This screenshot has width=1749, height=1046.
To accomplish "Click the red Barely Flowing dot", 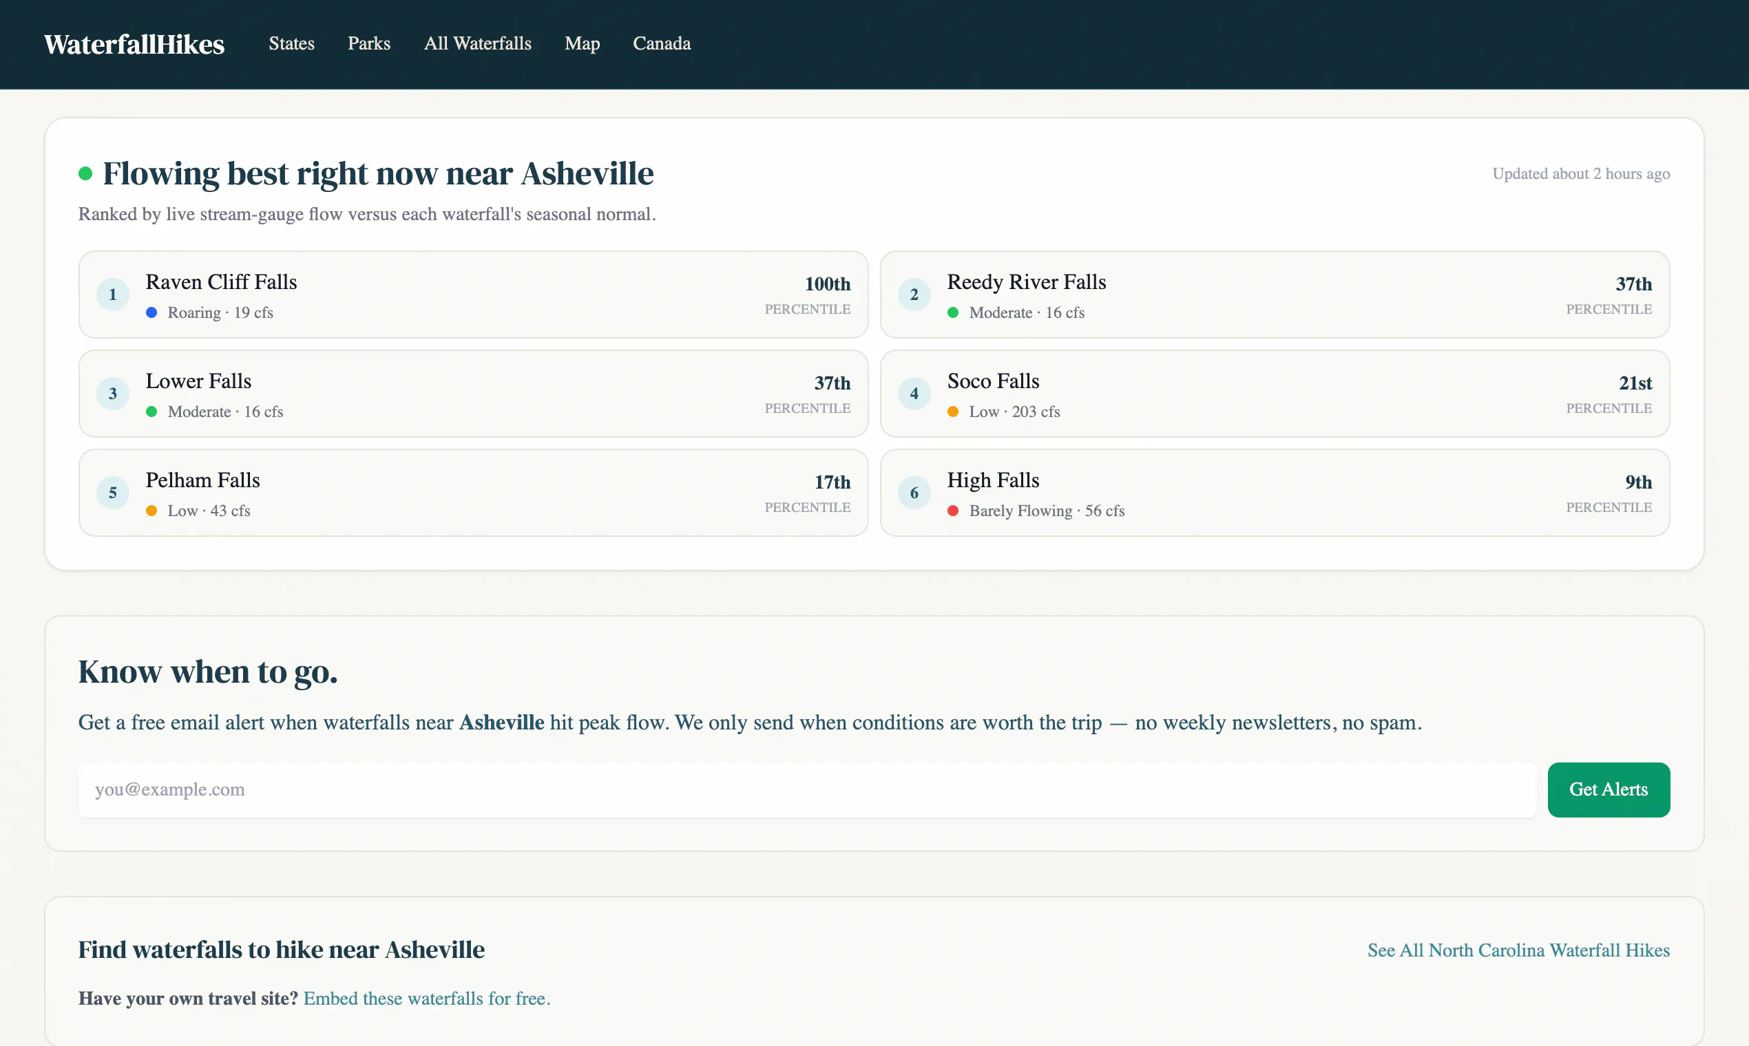I will coord(953,511).
